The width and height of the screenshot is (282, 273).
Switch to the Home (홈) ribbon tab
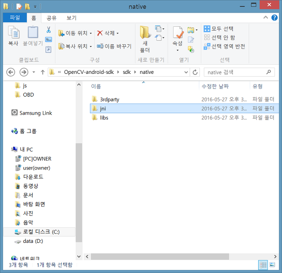(34, 18)
